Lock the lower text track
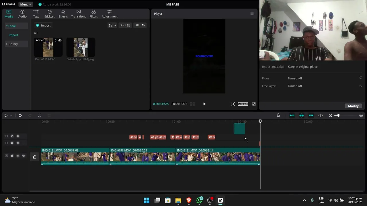 pyautogui.click(x=12, y=143)
